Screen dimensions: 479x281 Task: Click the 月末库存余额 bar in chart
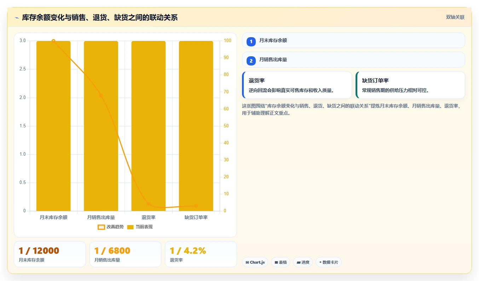click(x=53, y=126)
